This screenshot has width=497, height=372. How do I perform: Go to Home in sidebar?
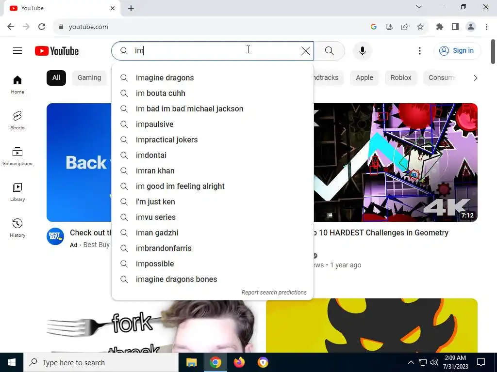[x=17, y=85]
